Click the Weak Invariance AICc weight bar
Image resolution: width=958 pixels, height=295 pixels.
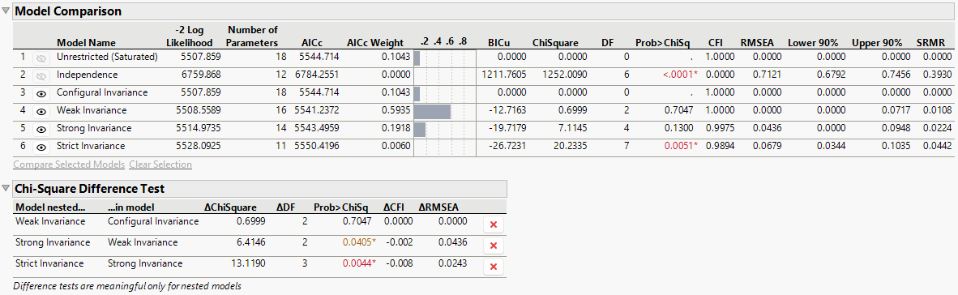point(433,111)
